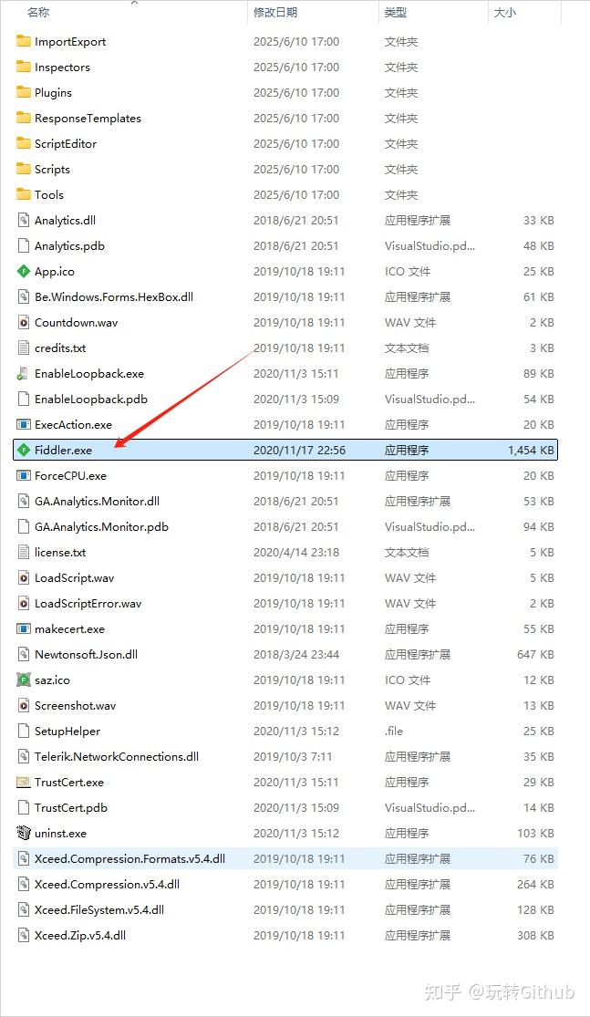Screen dimensions: 590x1017
Task: Click the Inspectors folder icon
Action: click(24, 67)
